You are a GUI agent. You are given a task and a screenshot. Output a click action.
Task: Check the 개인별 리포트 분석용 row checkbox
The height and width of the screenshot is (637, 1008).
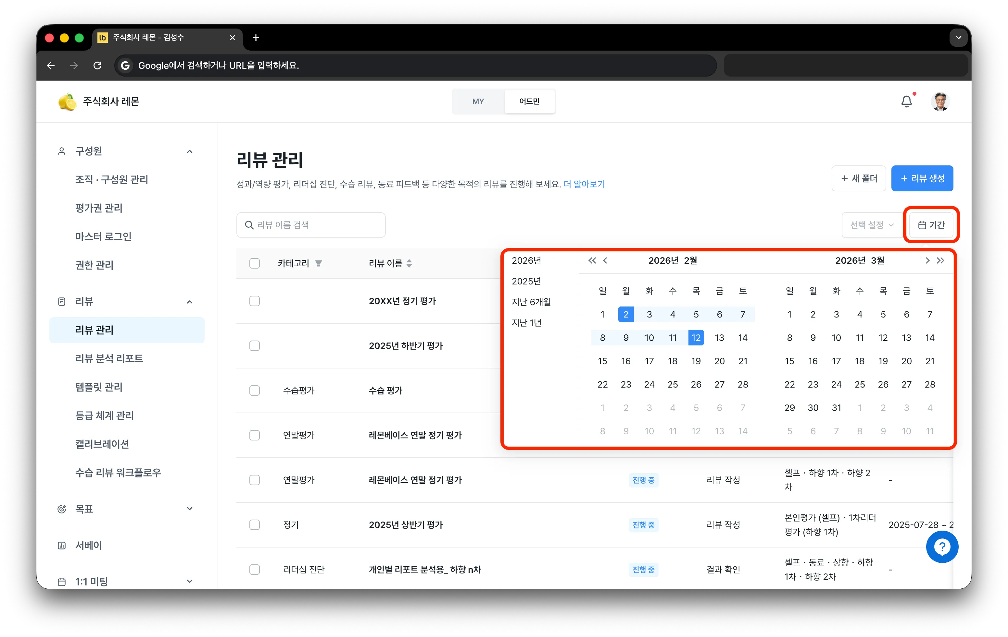[255, 569]
